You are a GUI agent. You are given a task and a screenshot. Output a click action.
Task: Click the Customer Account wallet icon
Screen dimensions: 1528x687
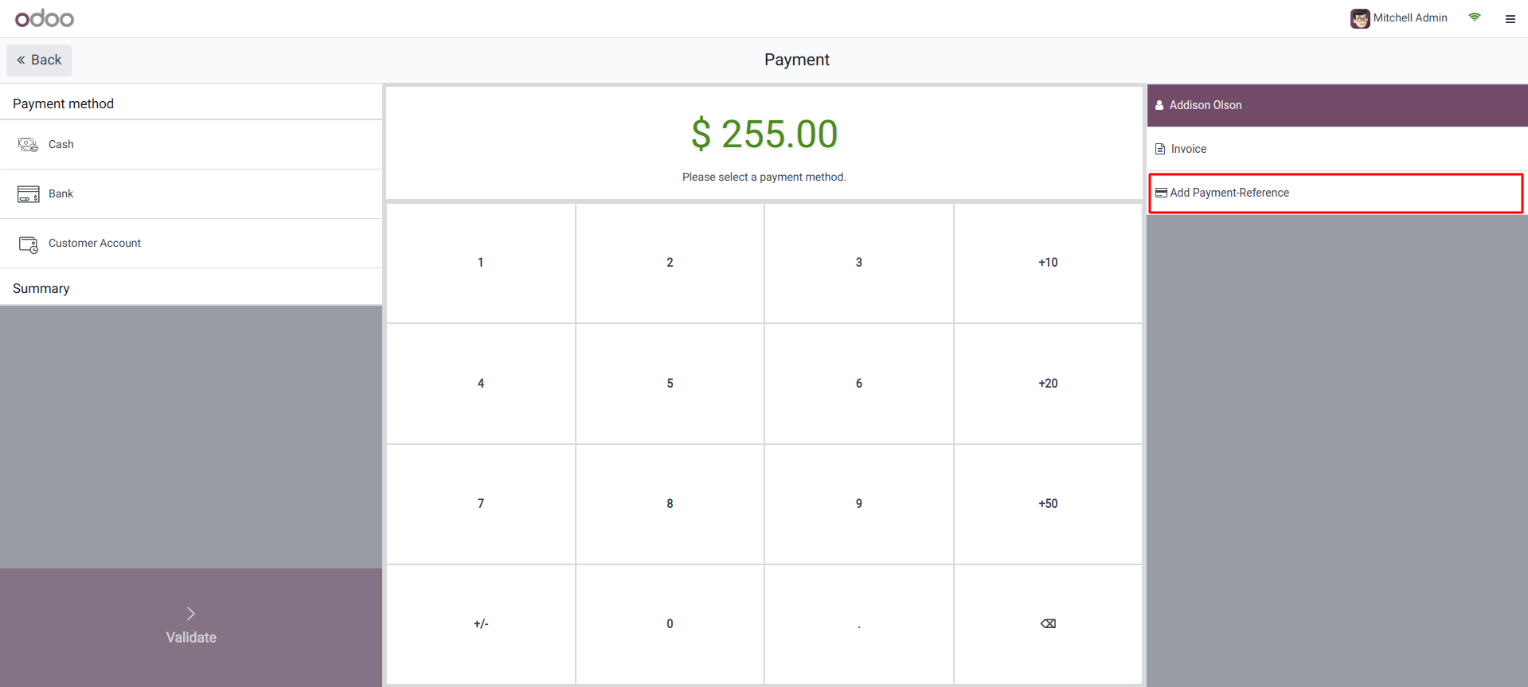pyautogui.click(x=28, y=244)
